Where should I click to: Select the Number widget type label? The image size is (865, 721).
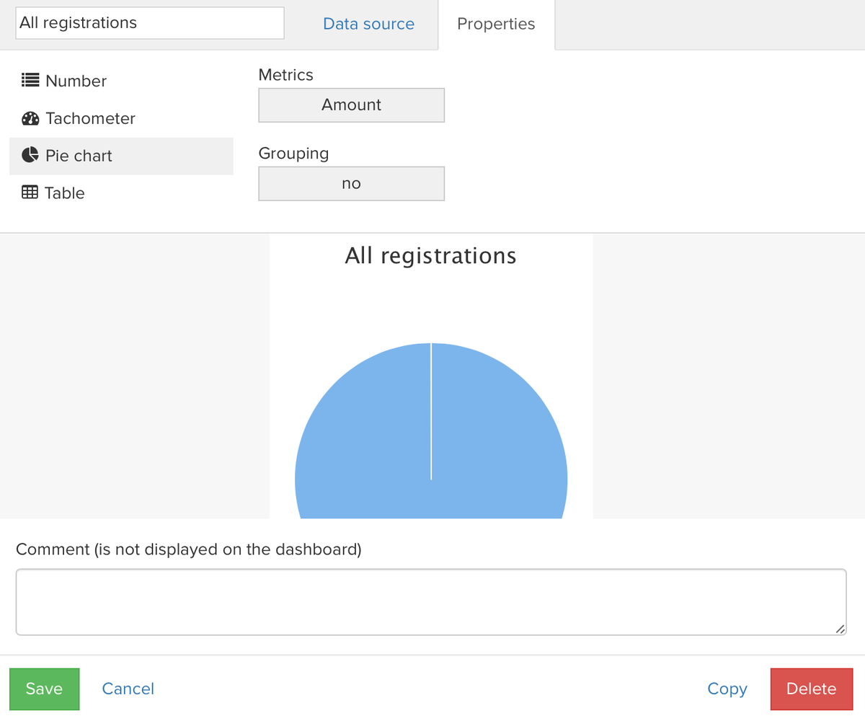[76, 81]
